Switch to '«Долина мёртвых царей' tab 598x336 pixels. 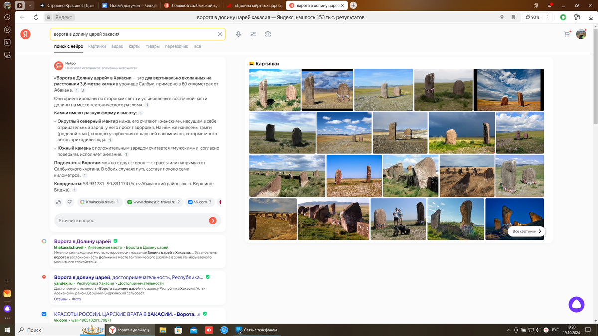(254, 5)
